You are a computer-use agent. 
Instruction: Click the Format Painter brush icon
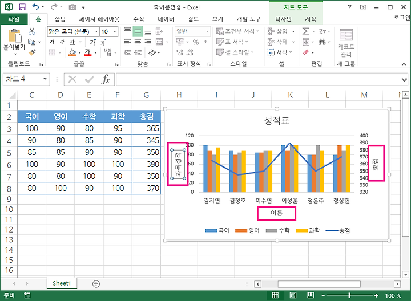click(x=32, y=52)
